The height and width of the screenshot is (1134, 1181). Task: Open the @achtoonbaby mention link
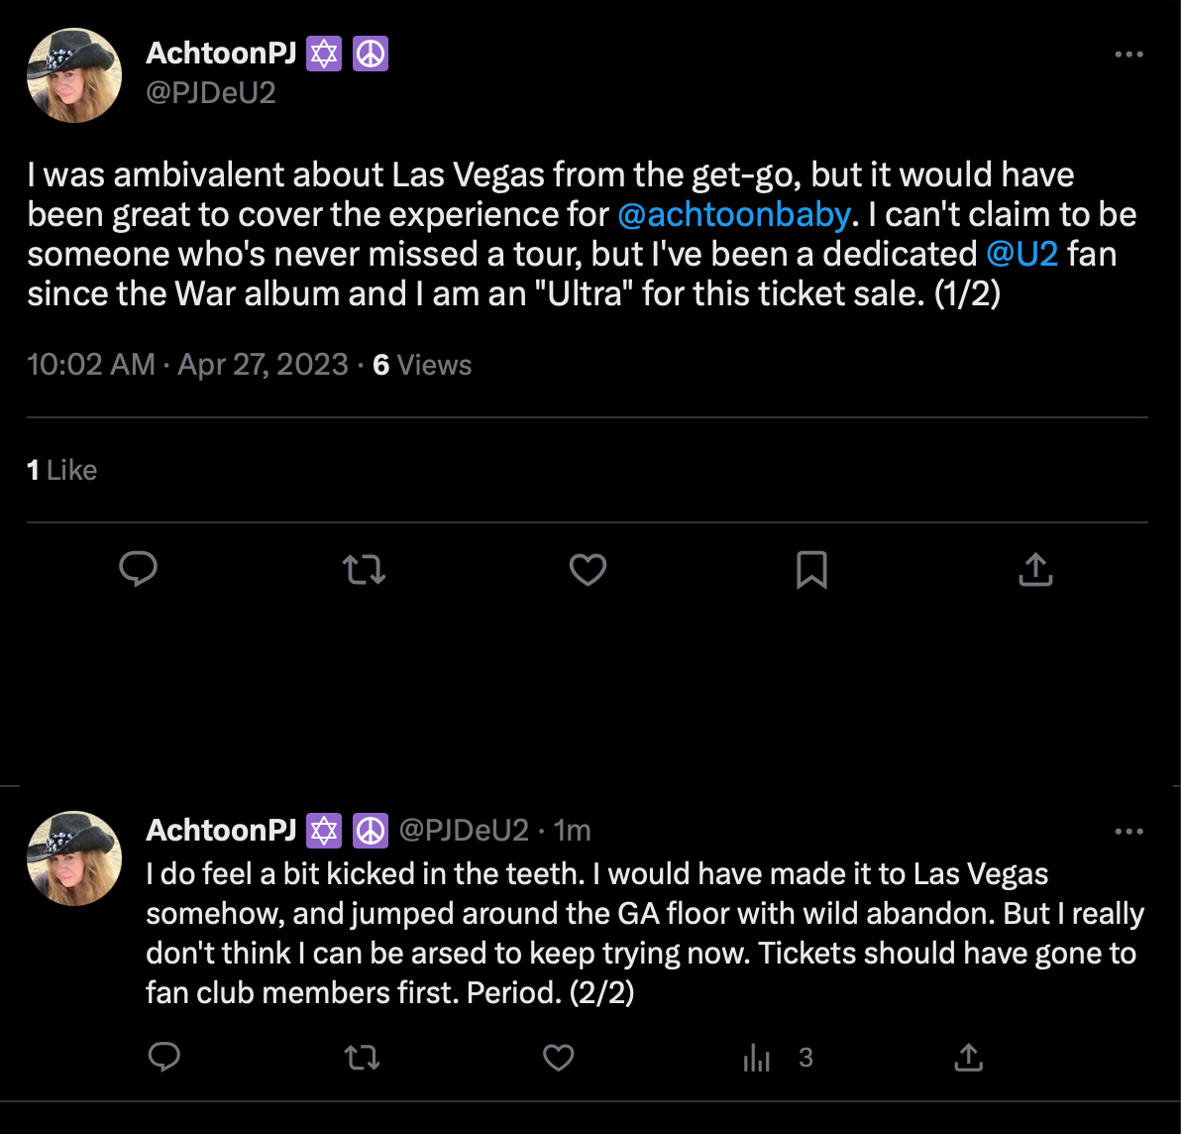pos(733,214)
